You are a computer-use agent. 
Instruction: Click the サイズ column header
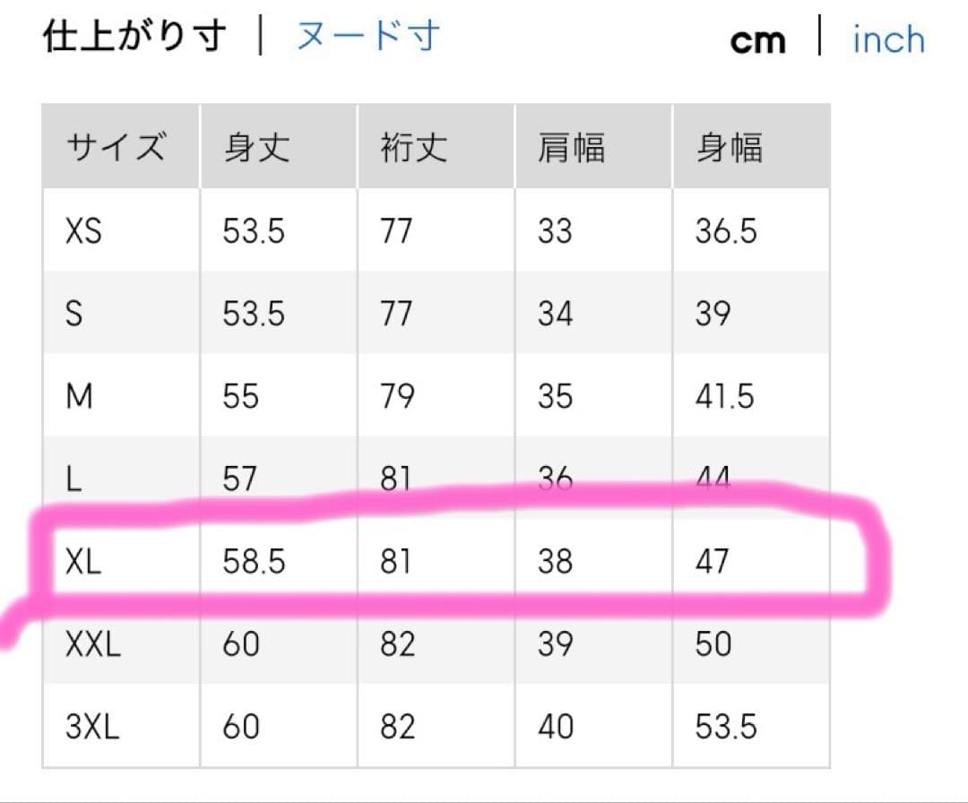click(116, 147)
